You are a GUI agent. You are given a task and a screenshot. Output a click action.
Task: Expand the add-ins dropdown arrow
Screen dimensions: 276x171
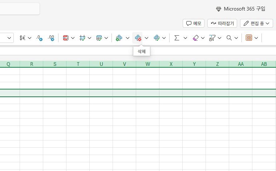pos(256,38)
